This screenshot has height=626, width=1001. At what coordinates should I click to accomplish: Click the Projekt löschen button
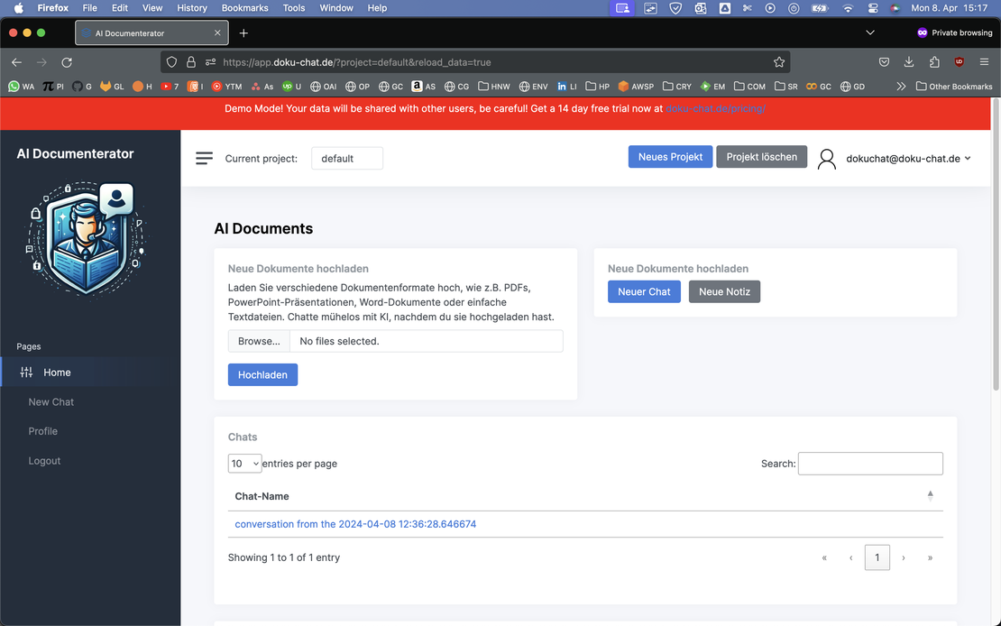tap(761, 157)
